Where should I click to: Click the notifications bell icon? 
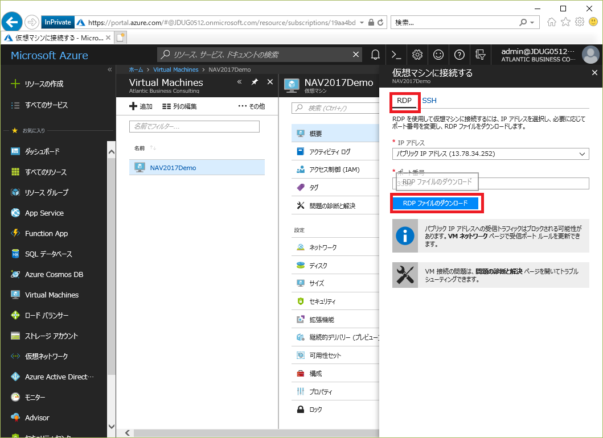pos(375,55)
